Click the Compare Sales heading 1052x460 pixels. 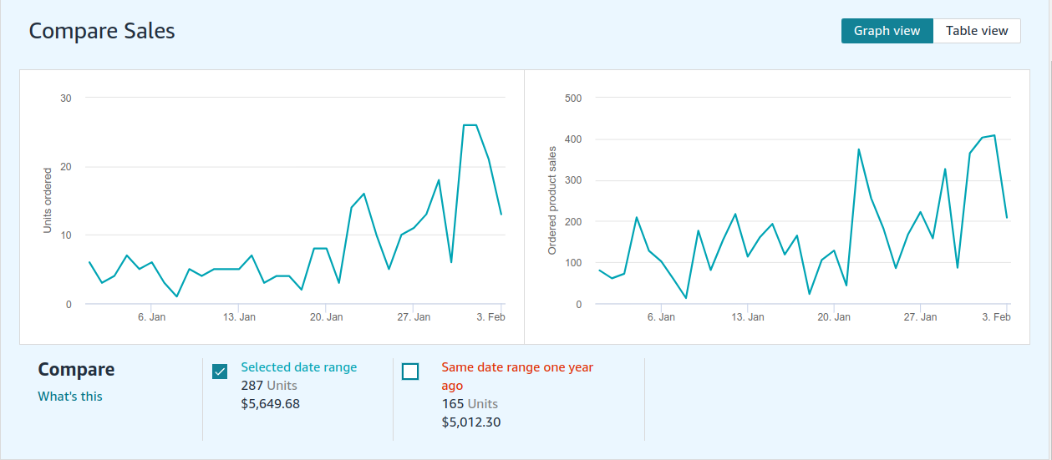tap(102, 31)
